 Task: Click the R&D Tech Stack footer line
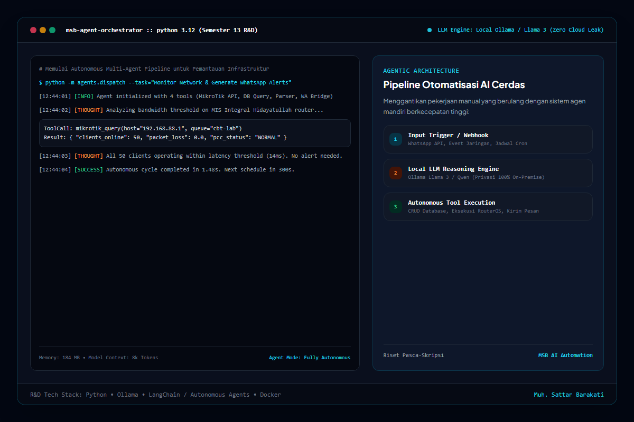(x=156, y=395)
